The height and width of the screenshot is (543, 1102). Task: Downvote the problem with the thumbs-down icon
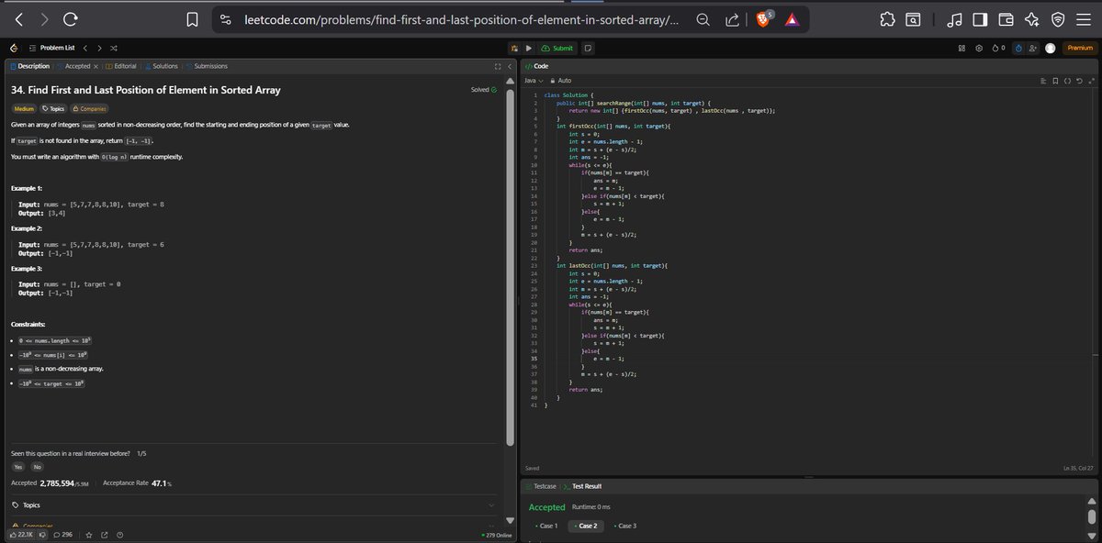43,534
